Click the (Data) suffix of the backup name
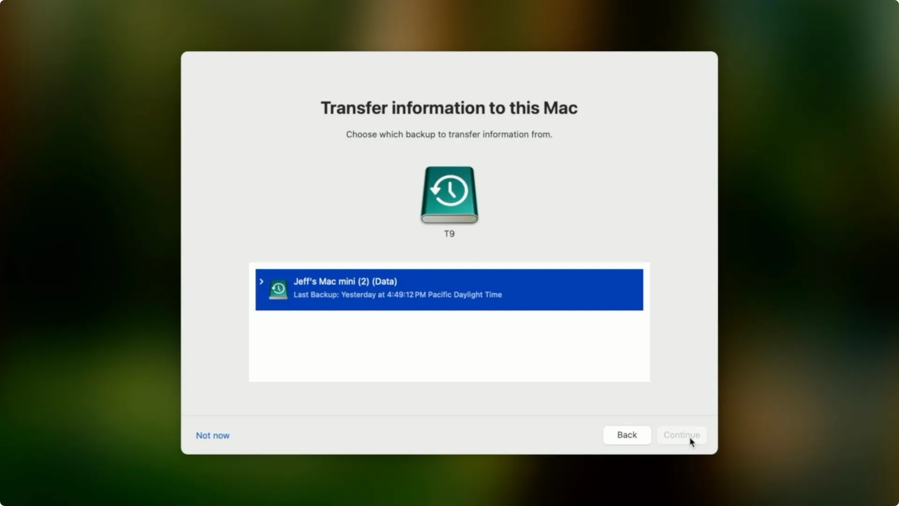 point(384,282)
